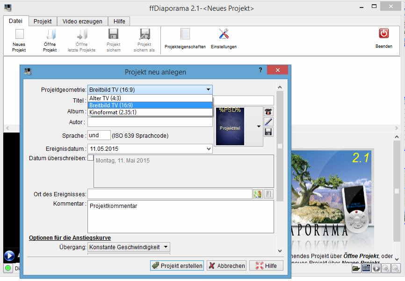Viewport: 405px width, 281px height.
Task: Open the Ereignisdatum date dropdown
Action: point(209,149)
